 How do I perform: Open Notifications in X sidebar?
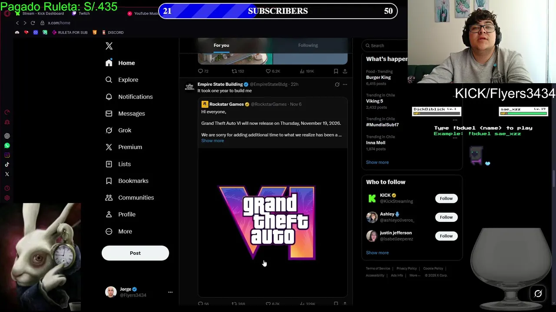(129, 97)
